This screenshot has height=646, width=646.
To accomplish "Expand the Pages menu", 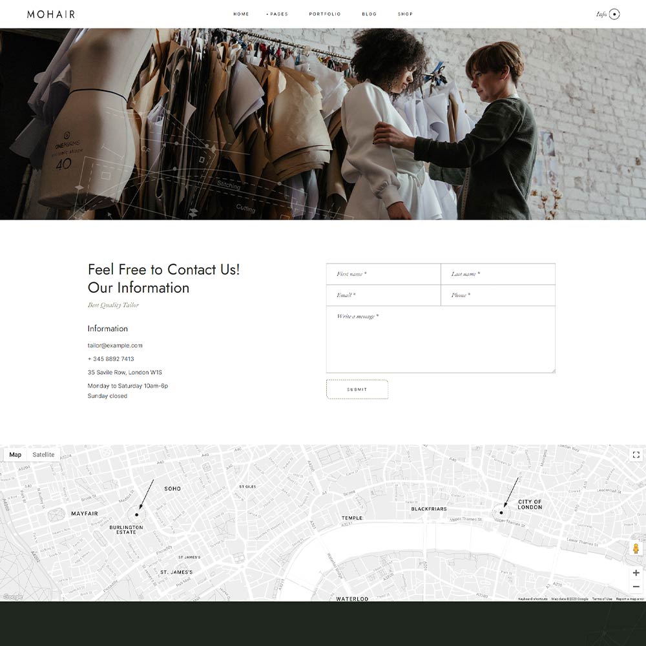I will point(278,14).
